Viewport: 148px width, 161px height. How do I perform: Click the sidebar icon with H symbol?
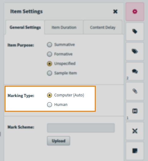135,111
